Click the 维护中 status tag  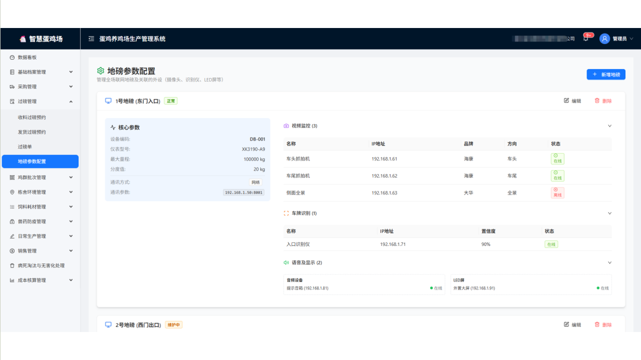[174, 325]
